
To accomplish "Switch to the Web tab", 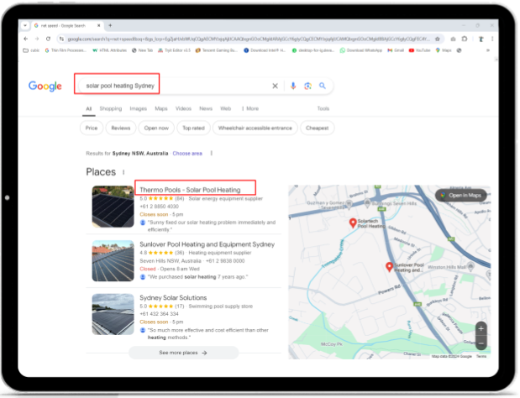I will pyautogui.click(x=225, y=108).
